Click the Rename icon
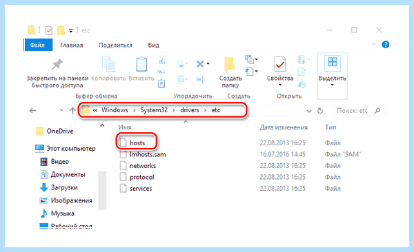This screenshot has width=414, height=252. [201, 79]
